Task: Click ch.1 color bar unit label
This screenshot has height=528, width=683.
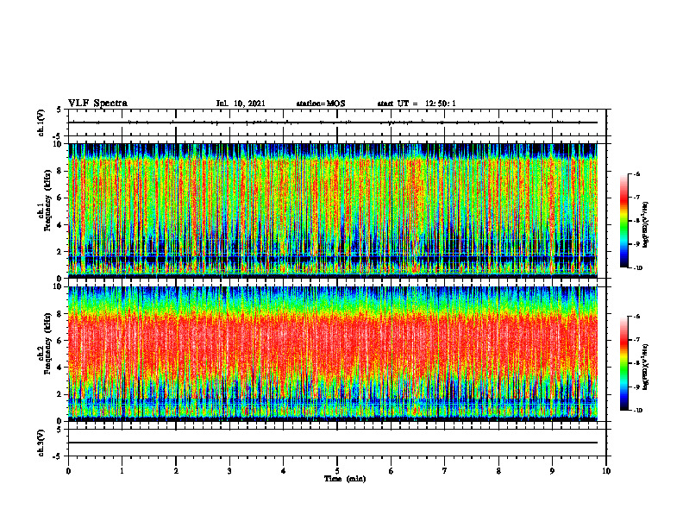Action: (646, 224)
